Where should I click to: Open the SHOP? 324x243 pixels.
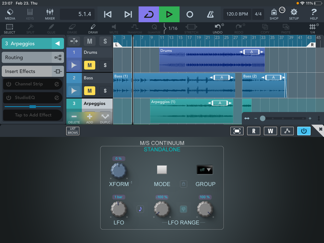click(274, 14)
